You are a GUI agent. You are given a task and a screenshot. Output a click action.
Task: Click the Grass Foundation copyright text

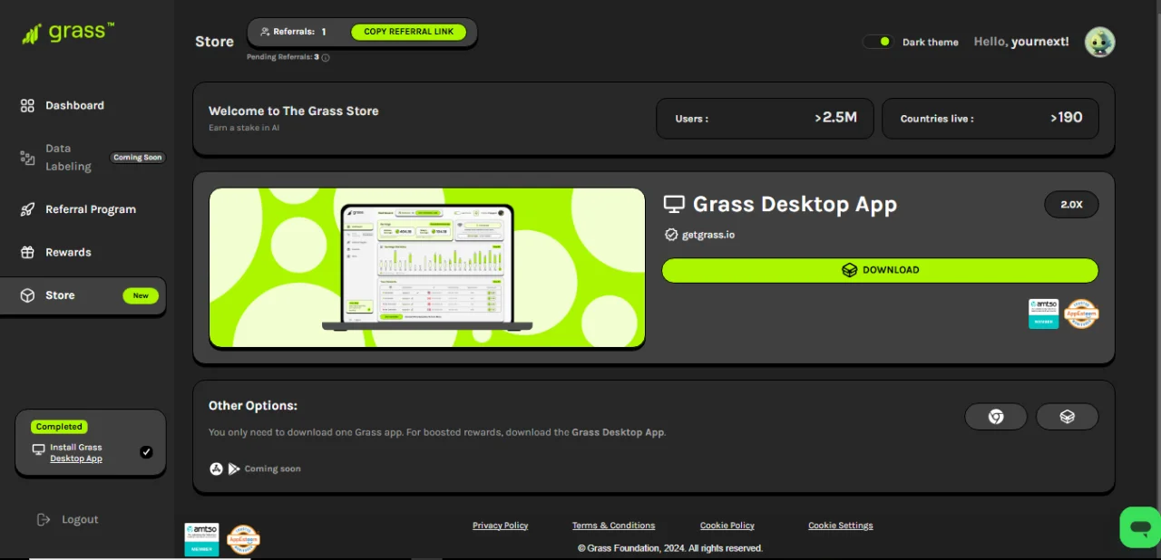tap(670, 548)
